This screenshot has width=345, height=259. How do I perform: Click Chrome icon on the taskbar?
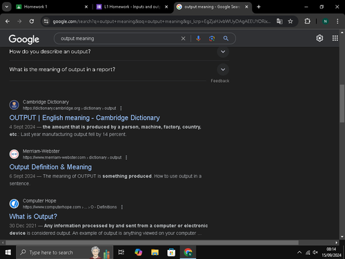pos(188,252)
